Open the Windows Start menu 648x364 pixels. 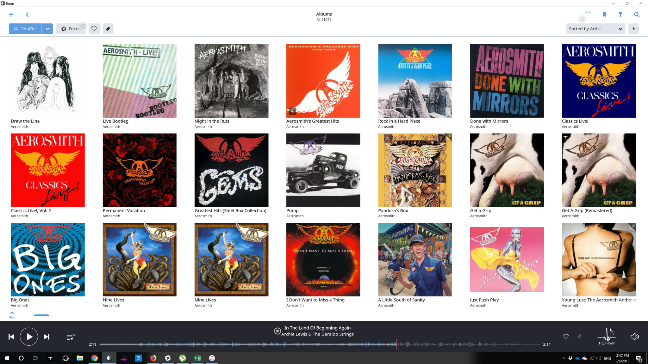[x=7, y=358]
